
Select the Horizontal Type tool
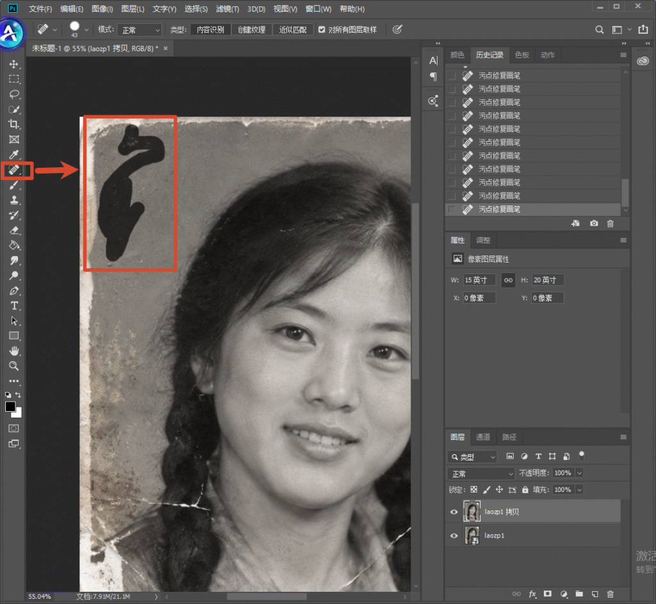click(x=14, y=306)
